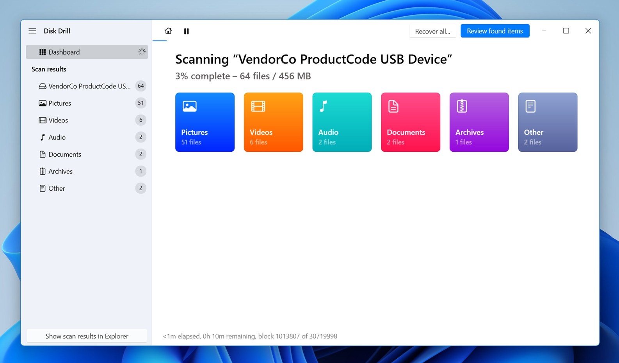Image resolution: width=619 pixels, height=363 pixels.
Task: Click the 51 count badge beside Pictures
Action: tap(141, 103)
